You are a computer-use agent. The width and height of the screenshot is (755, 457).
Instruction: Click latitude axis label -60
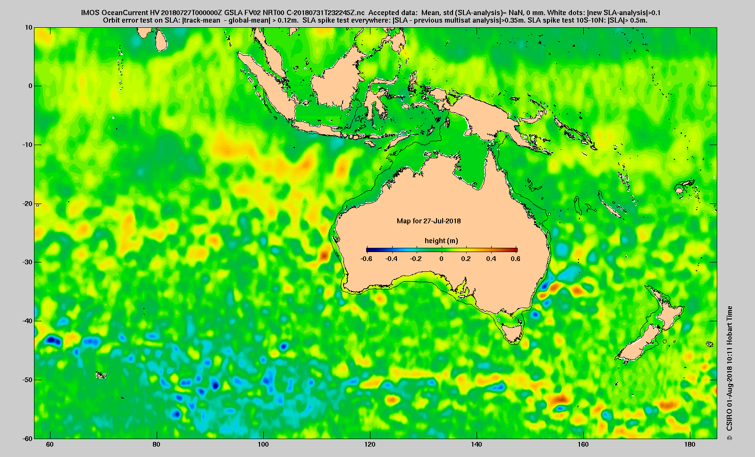27,438
